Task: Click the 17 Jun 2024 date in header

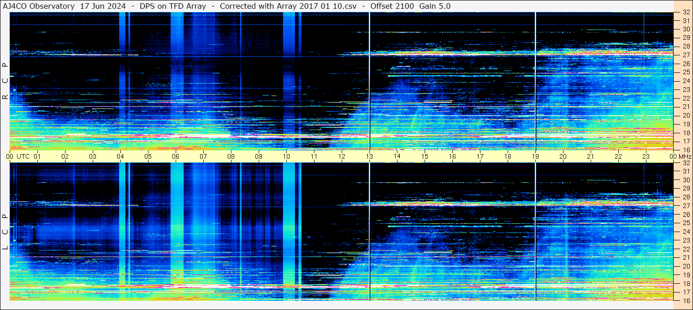Action: coord(103,6)
